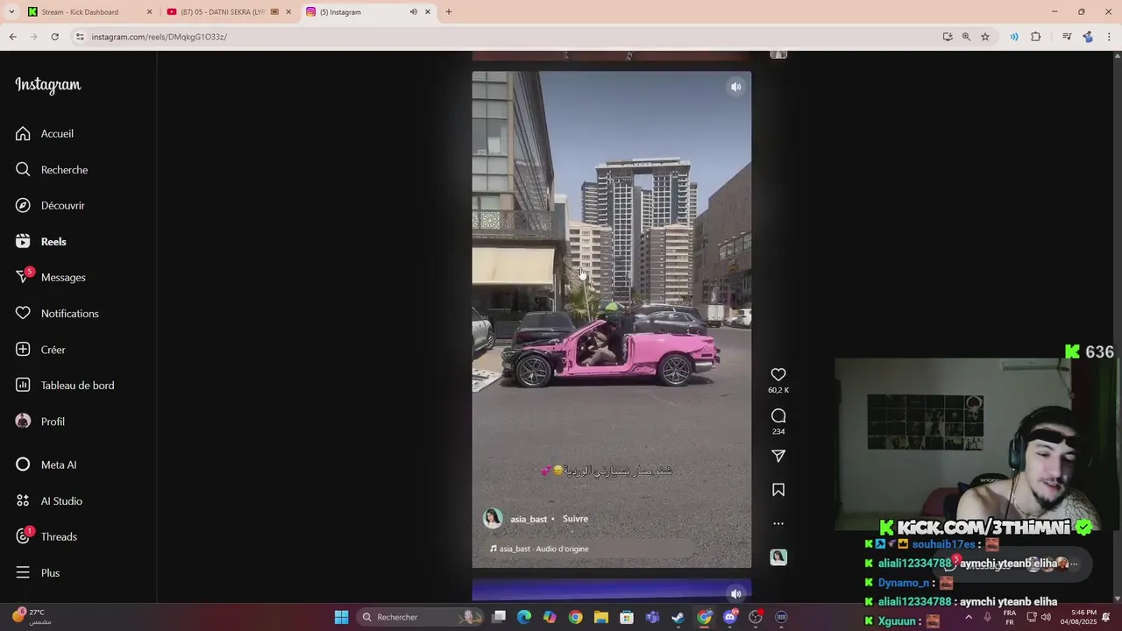This screenshot has width=1122, height=631.
Task: Open Steam from the taskbar
Action: tap(678, 617)
